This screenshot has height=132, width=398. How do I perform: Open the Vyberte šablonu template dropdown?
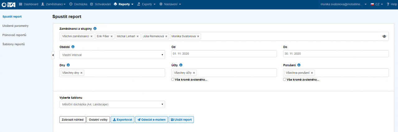112,104
